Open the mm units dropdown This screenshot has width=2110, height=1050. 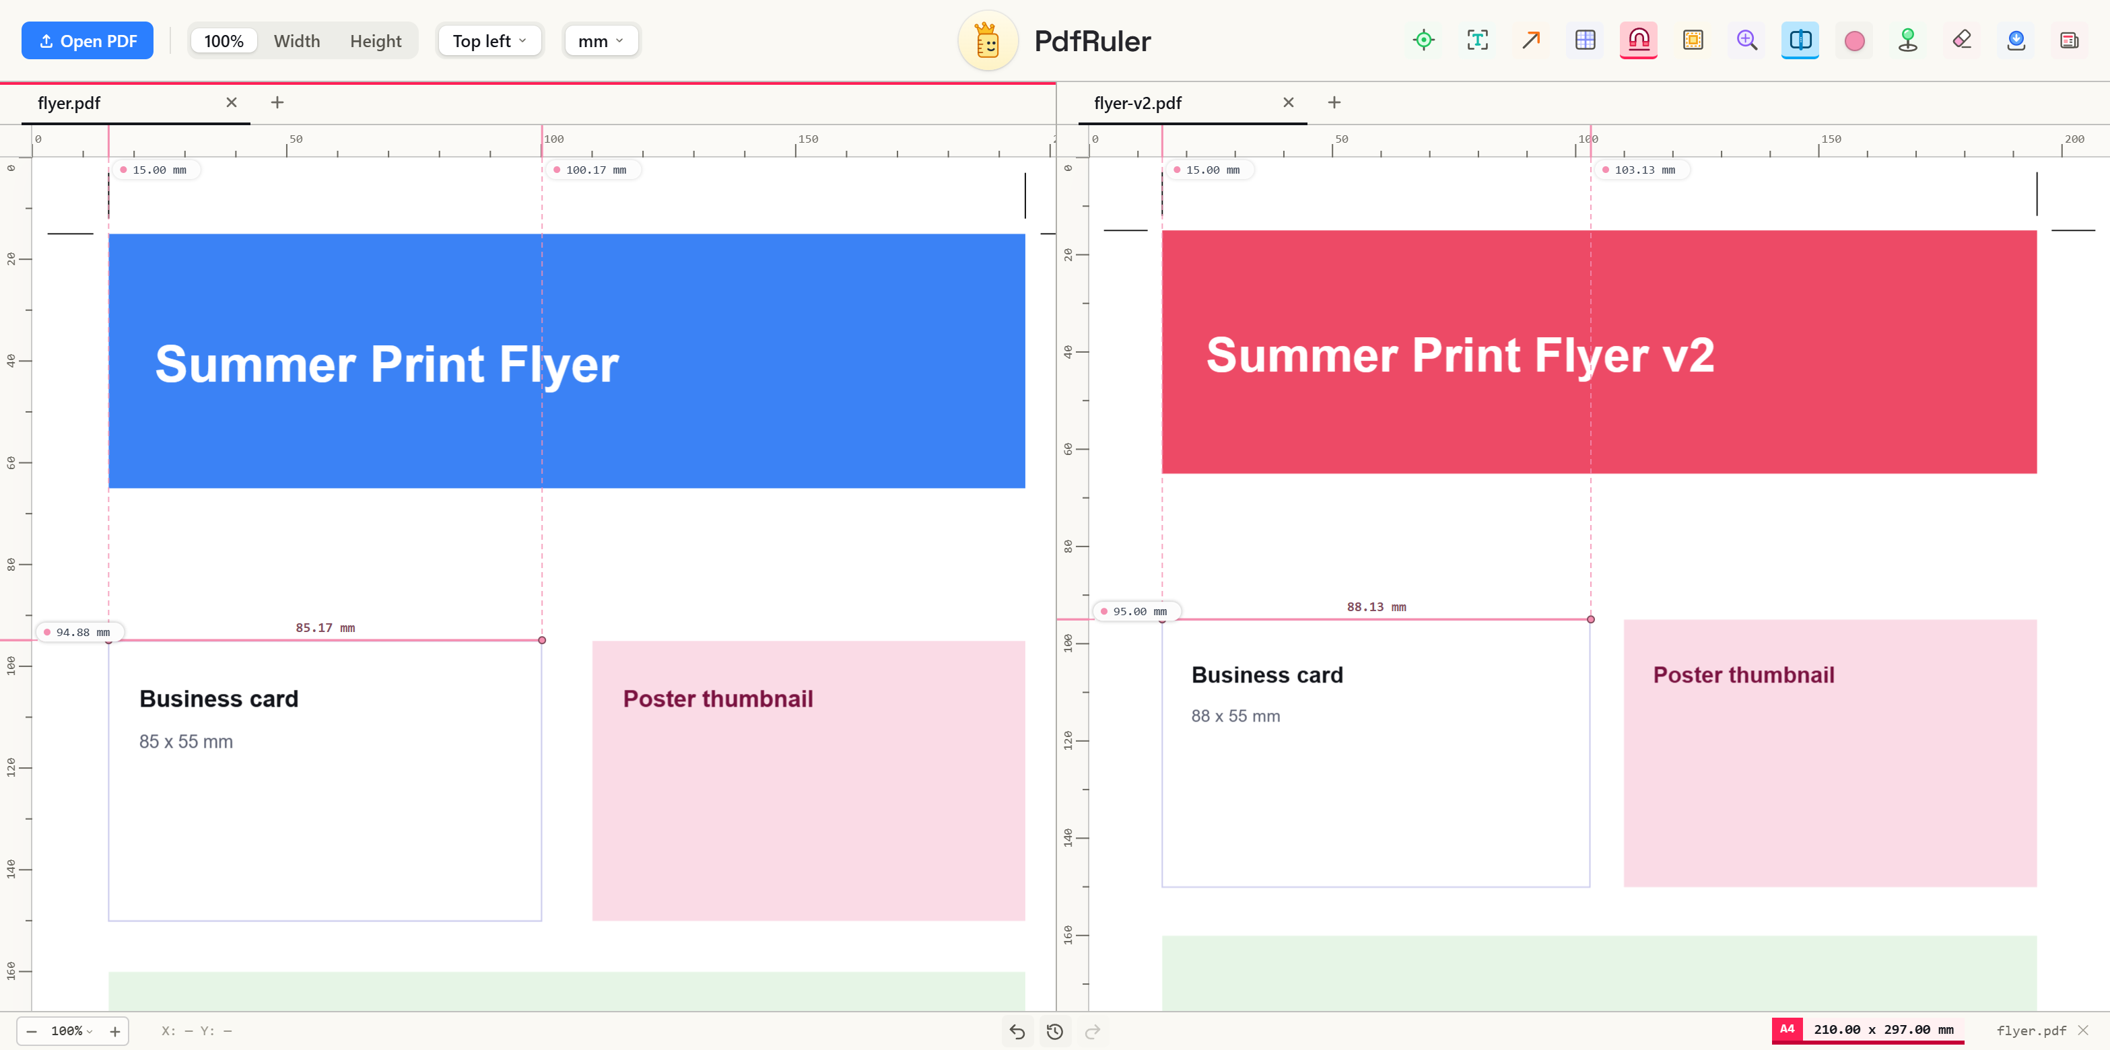tap(601, 41)
